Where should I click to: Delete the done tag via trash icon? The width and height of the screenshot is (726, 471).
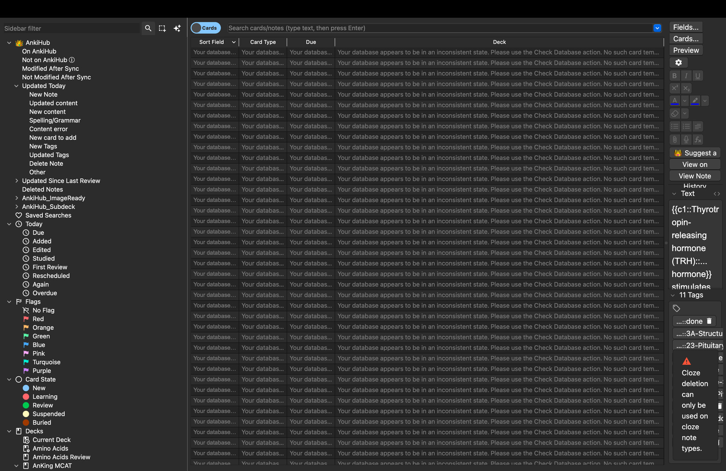coord(709,321)
